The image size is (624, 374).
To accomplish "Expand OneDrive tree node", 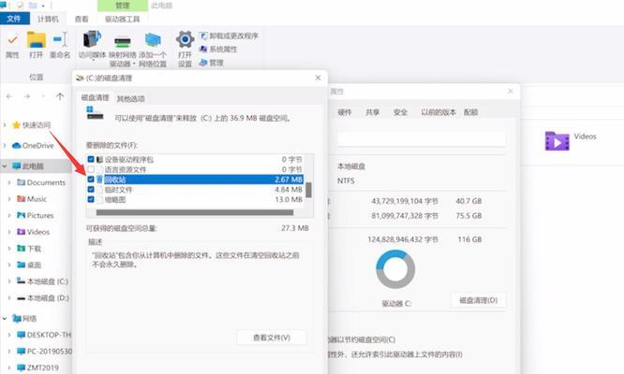I will (x=5, y=146).
